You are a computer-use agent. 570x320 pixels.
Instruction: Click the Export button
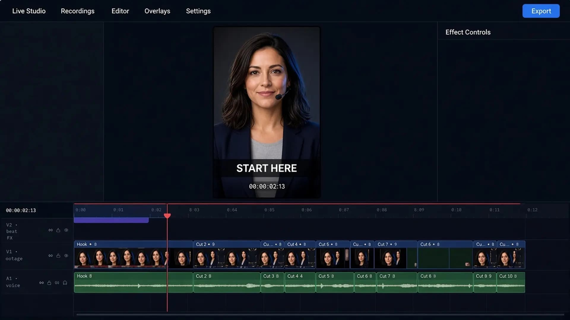(541, 11)
